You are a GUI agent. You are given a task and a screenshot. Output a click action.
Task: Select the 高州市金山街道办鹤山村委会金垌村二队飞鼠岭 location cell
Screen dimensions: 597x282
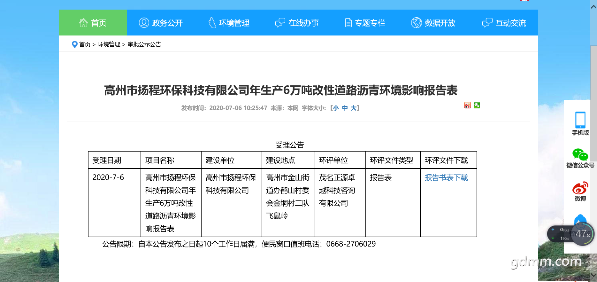pyautogui.click(x=288, y=203)
